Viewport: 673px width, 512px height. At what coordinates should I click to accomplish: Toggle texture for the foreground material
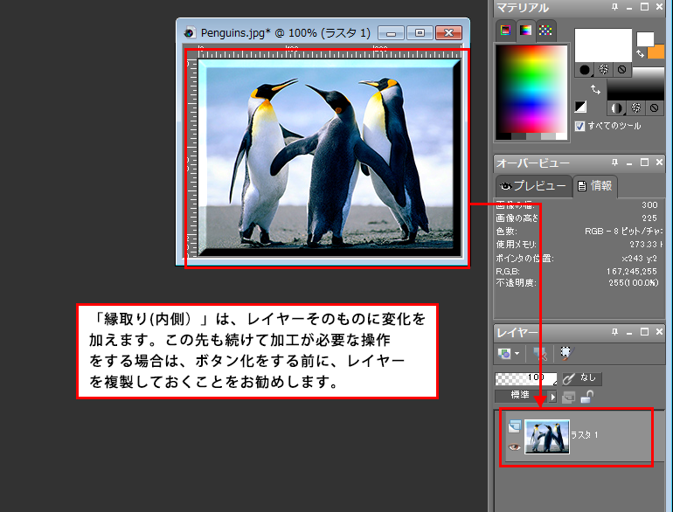603,70
